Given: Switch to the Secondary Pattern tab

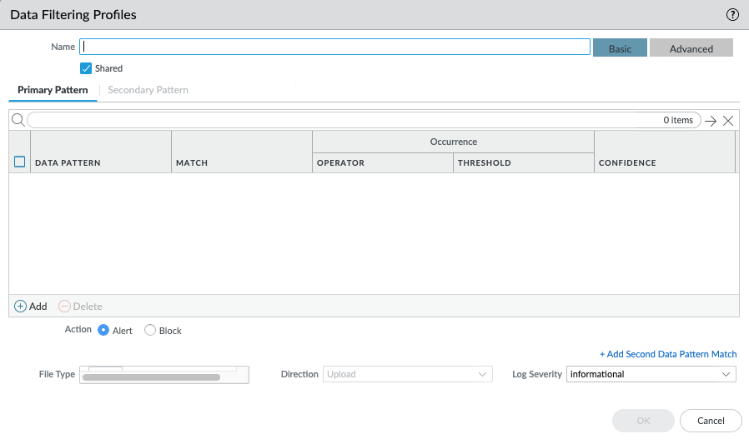Looking at the screenshot, I should 148,90.
